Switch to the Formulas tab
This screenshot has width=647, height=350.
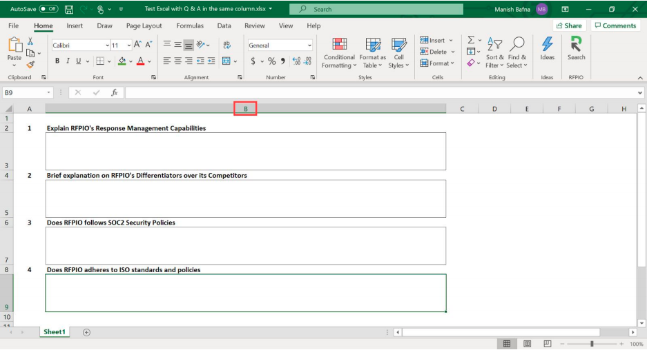[x=190, y=25]
